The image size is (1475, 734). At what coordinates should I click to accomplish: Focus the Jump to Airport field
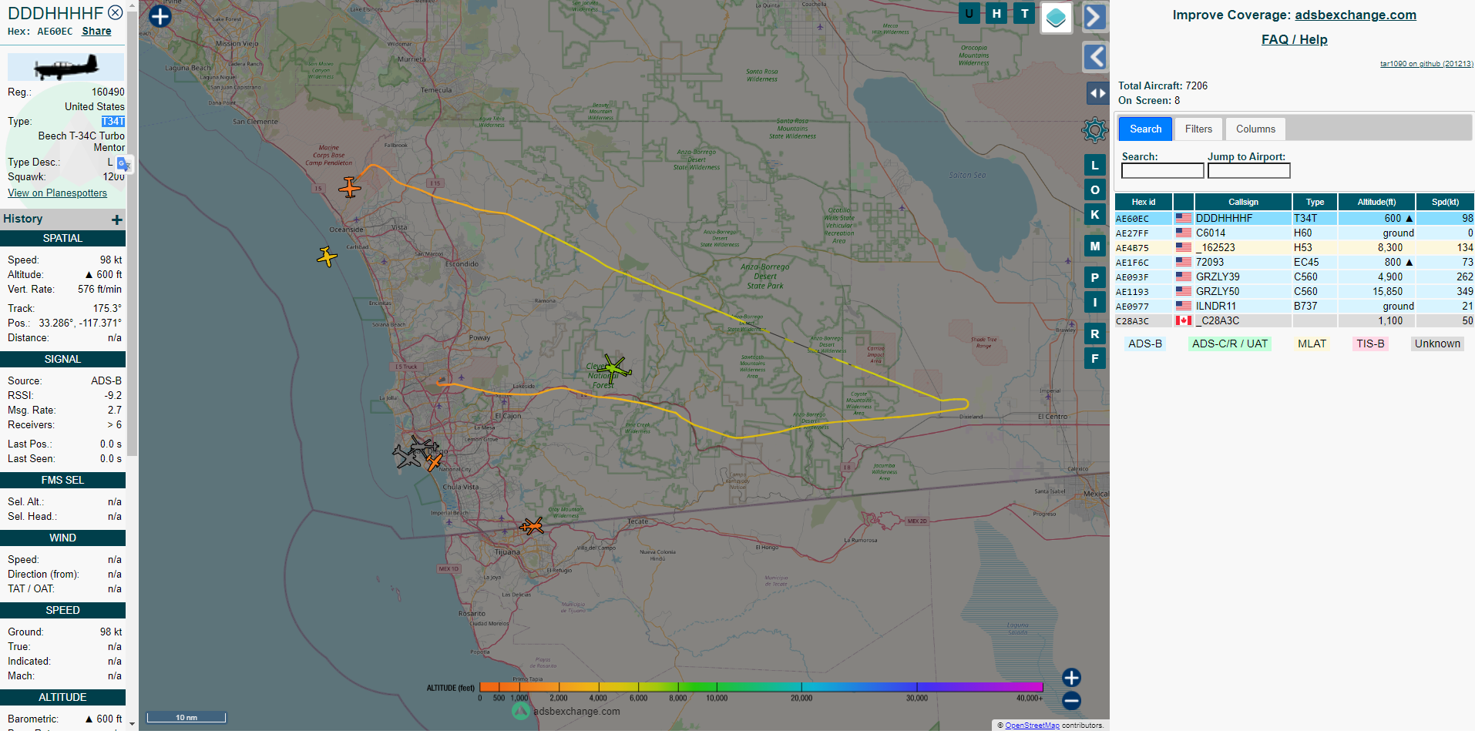[x=1248, y=171]
